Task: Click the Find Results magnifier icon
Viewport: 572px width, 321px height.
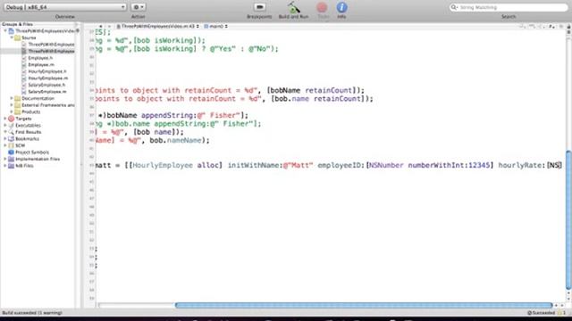Action: pos(12,132)
